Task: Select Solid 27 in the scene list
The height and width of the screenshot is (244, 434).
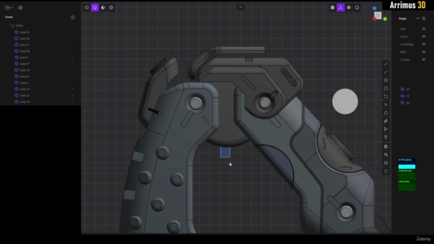Action: pos(24,64)
